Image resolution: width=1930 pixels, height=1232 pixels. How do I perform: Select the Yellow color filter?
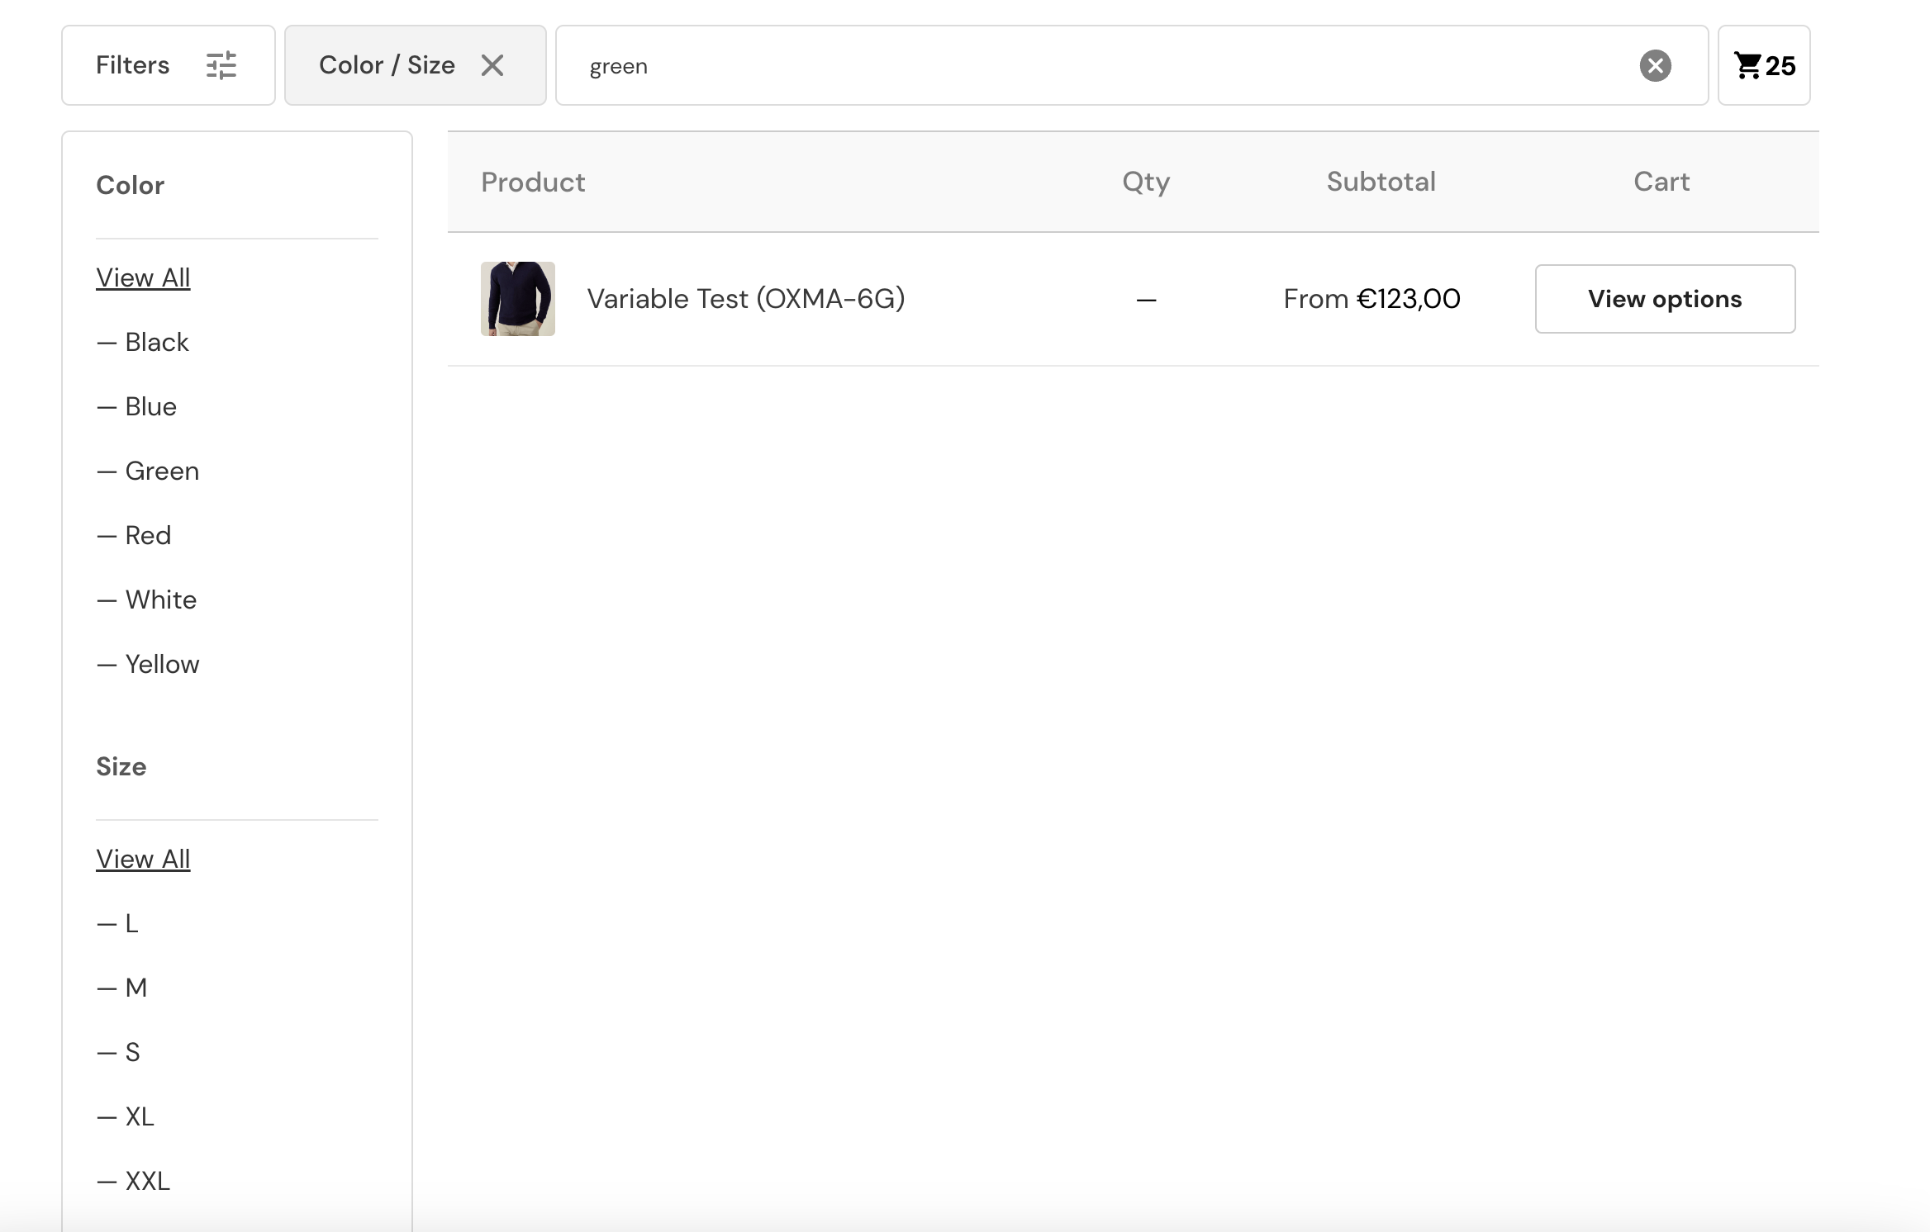(x=162, y=664)
